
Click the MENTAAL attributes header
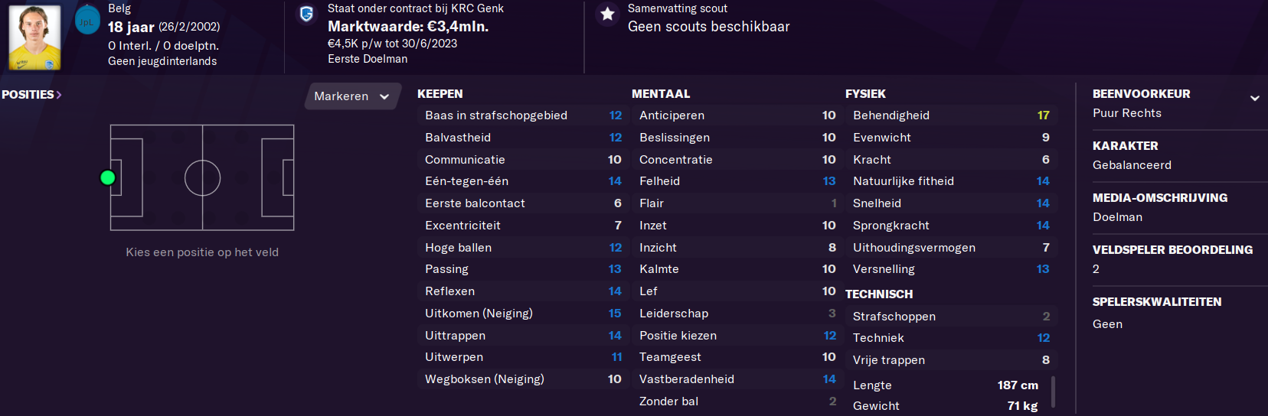pos(661,94)
